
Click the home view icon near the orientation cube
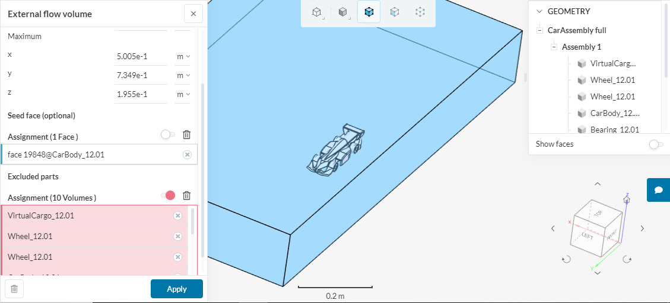point(626,200)
